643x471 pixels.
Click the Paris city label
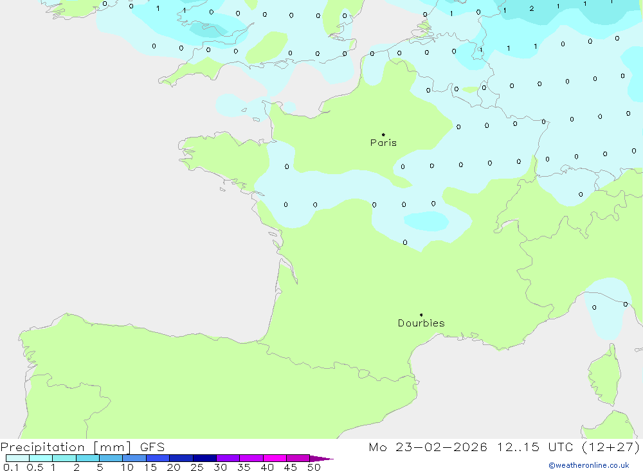[383, 143]
